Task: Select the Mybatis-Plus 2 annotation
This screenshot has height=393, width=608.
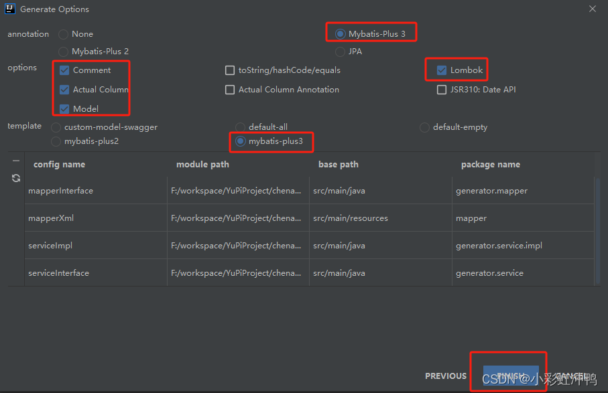Action: 62,51
